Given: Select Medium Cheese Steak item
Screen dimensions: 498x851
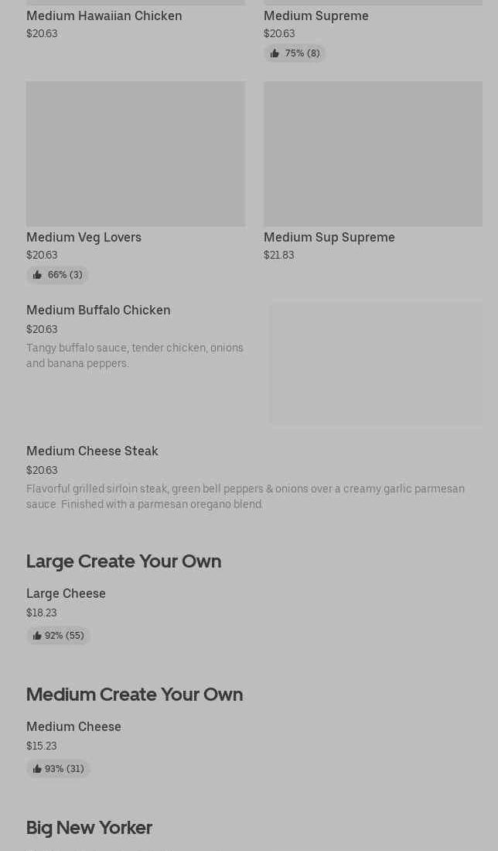Looking at the screenshot, I should 92,451.
